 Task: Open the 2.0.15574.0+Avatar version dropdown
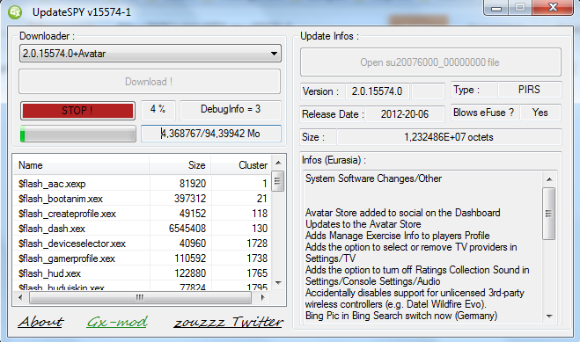[x=151, y=54]
